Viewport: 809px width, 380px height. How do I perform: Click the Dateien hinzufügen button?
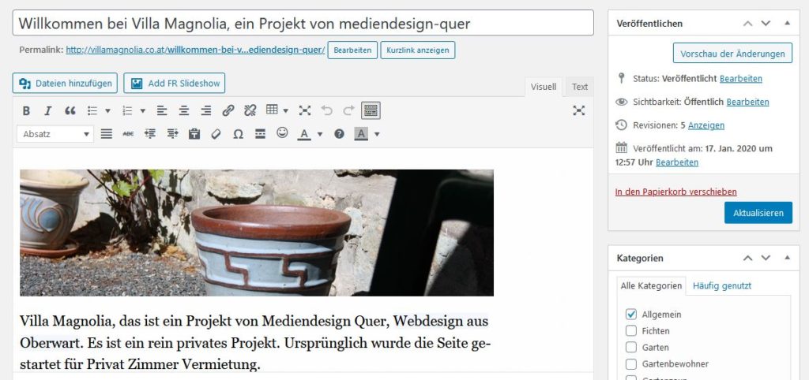(65, 84)
